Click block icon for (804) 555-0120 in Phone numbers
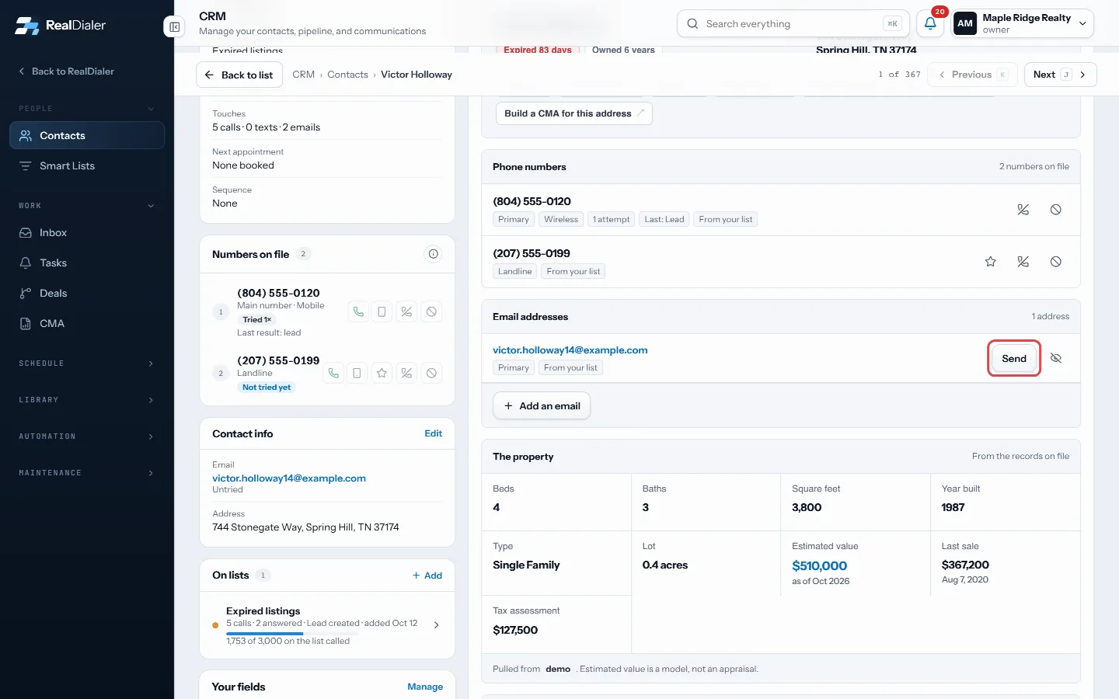Viewport: 1119px width, 699px height. [x=1056, y=210]
